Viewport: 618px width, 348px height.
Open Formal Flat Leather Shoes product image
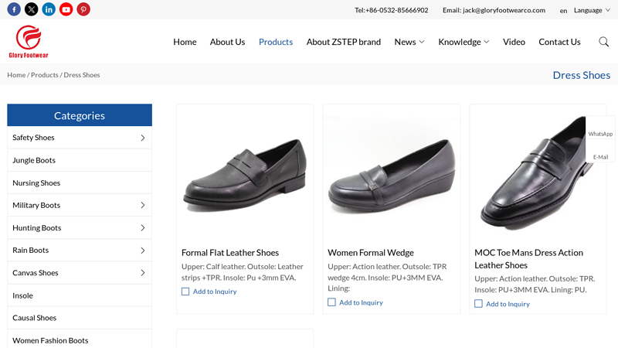[245, 173]
